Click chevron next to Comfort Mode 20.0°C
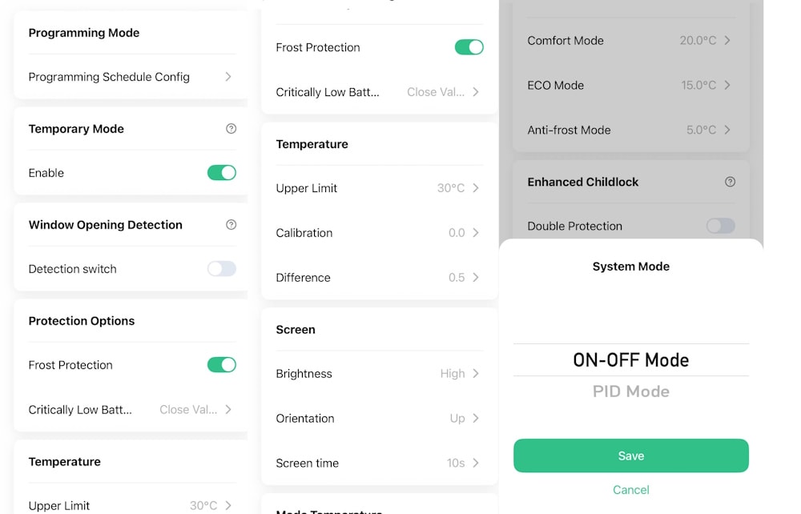Screen dimensions: 801x514 tap(727, 40)
